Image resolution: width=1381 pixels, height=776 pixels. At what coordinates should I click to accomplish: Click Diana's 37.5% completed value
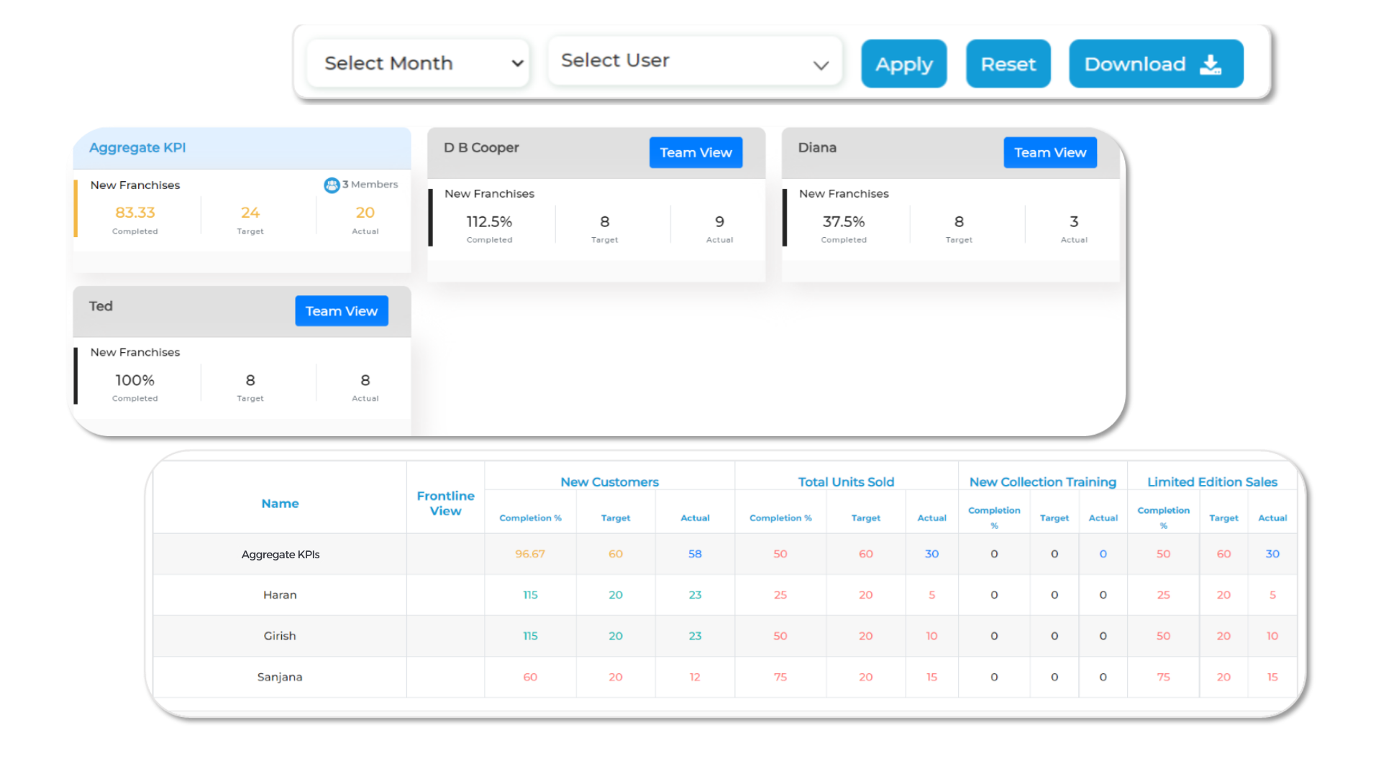844,221
